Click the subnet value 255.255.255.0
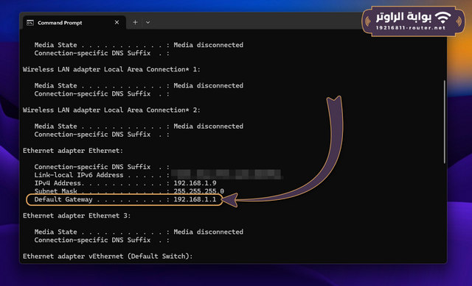The width and height of the screenshot is (472, 286). point(198,191)
